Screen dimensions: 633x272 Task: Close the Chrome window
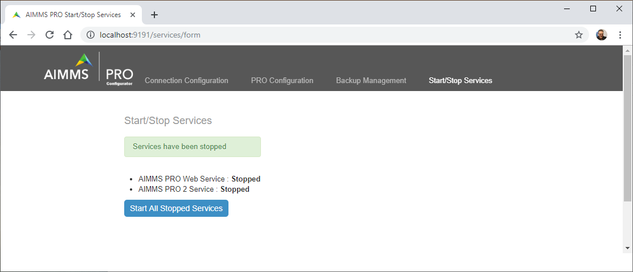point(619,9)
